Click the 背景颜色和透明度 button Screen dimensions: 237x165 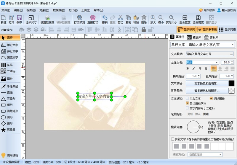pyautogui.click(x=207, y=91)
